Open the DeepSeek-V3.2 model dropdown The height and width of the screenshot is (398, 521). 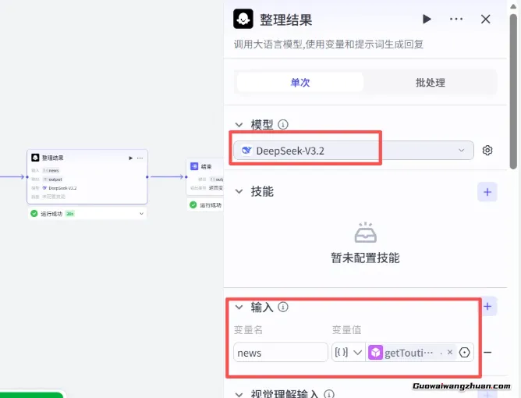pyautogui.click(x=353, y=151)
